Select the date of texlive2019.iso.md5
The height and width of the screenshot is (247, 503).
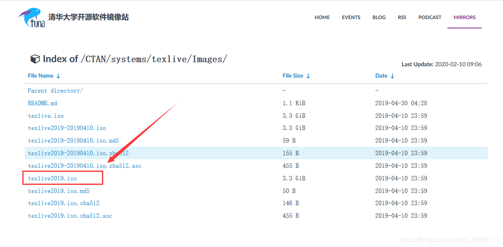pyautogui.click(x=401, y=191)
